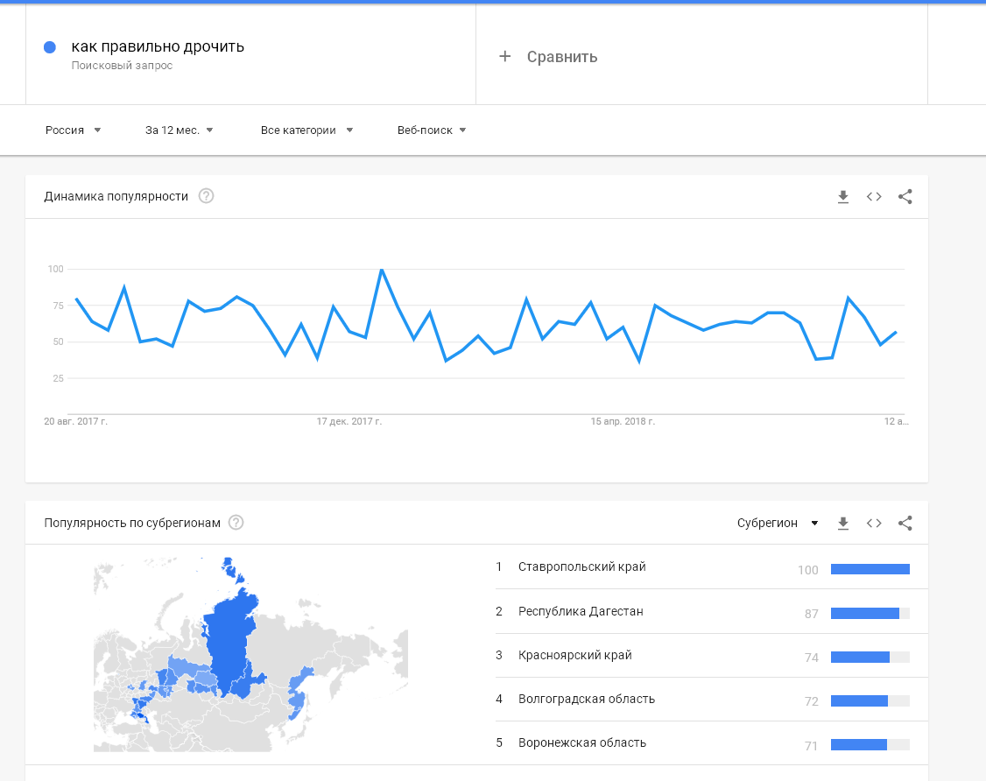Viewport: 986px width, 781px height.
Task: Click the bar for Красноярский край value 74
Action: (x=870, y=658)
